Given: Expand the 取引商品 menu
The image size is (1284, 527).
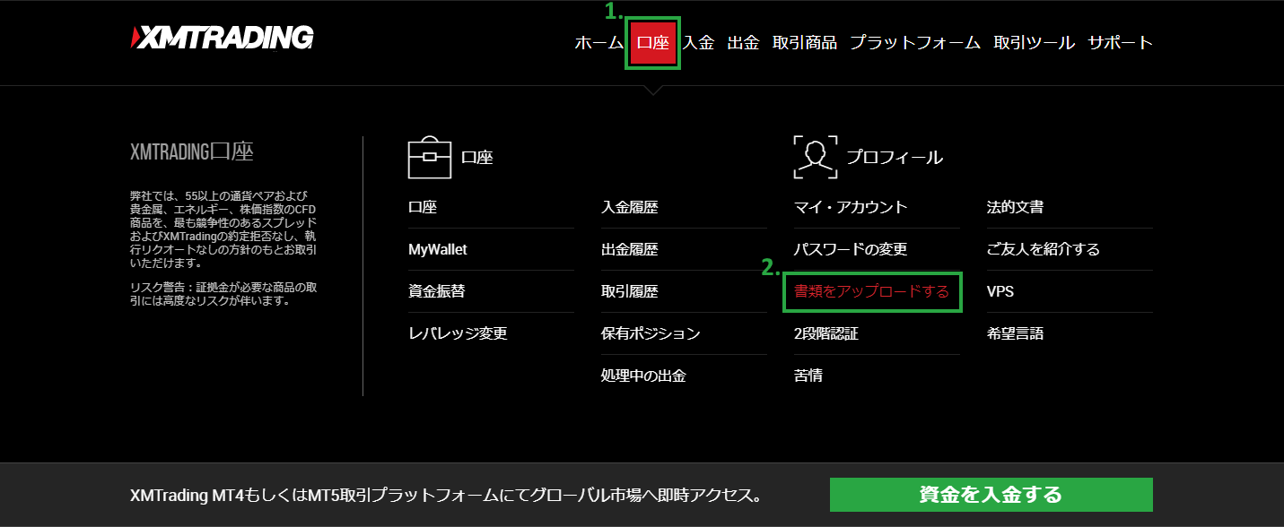Looking at the screenshot, I should [804, 42].
